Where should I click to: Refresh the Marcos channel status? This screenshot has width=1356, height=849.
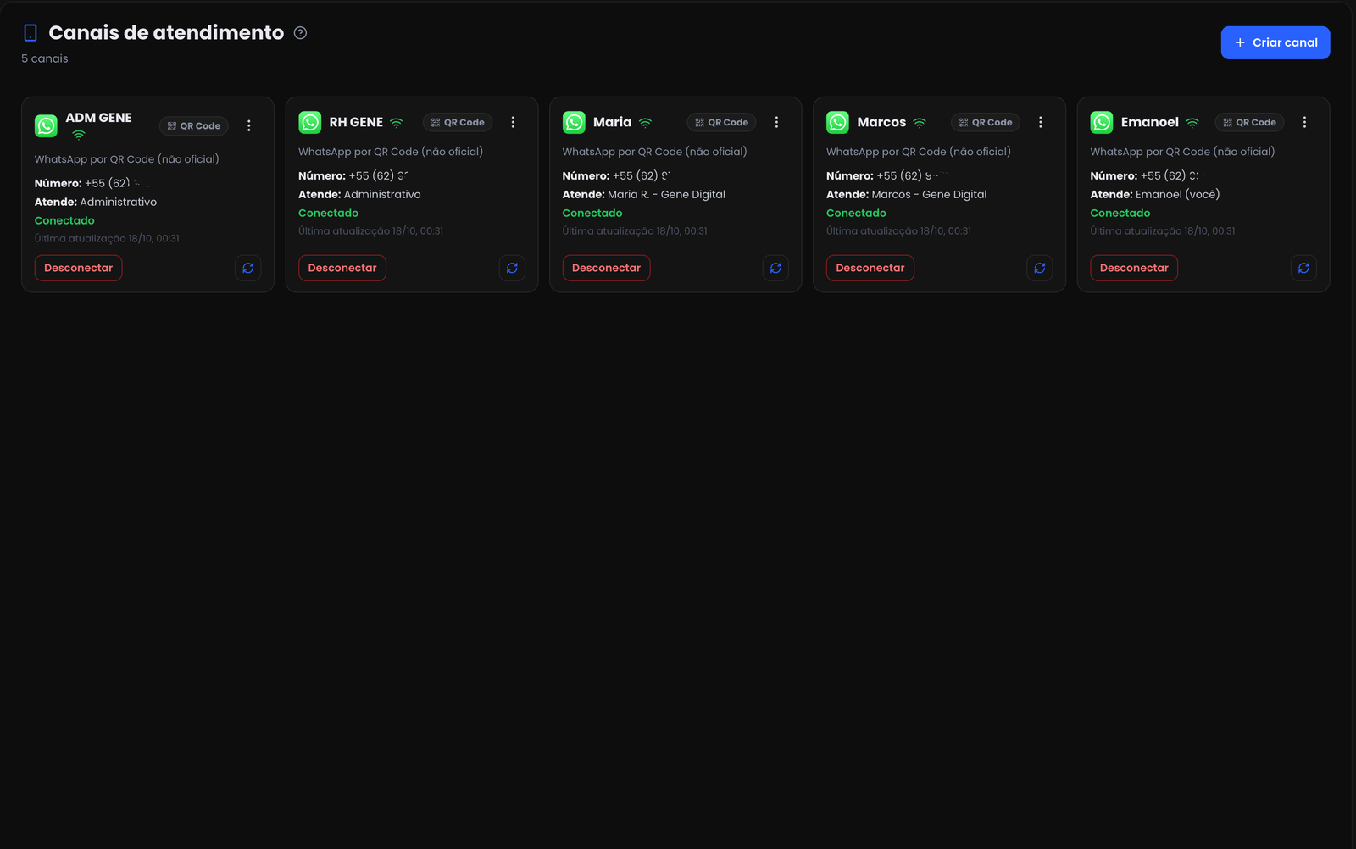[x=1040, y=268]
